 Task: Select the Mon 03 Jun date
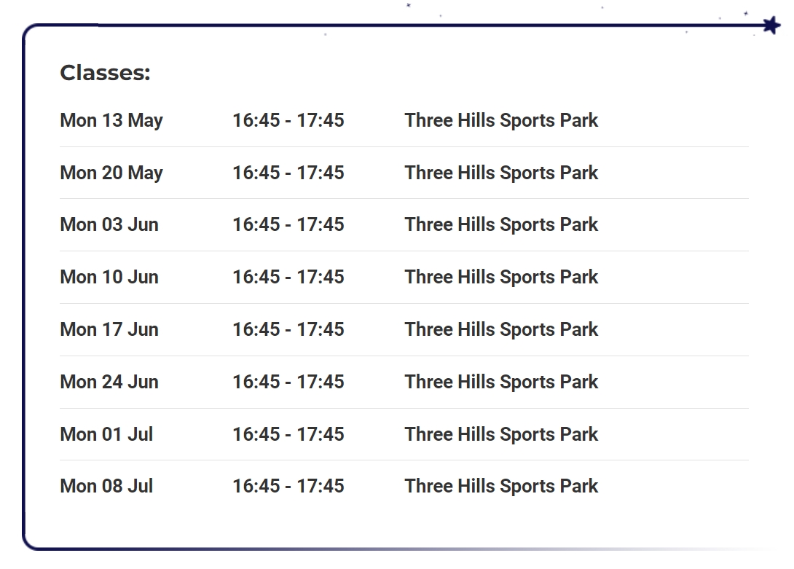109,224
